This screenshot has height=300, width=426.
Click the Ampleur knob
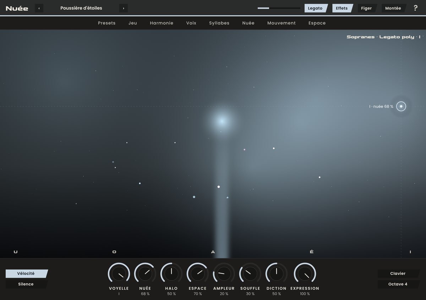(x=224, y=274)
